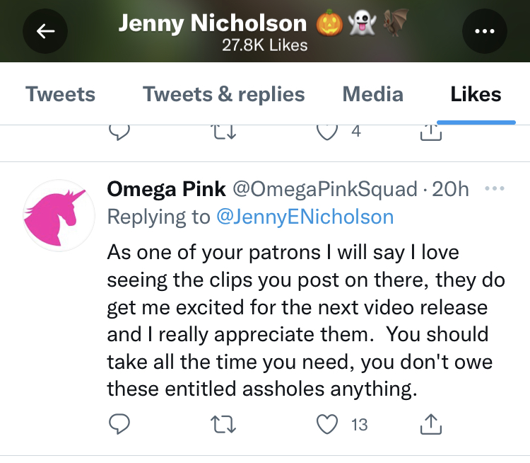530x463 pixels.
Task: Like the Omega Pink tweet
Action: [x=326, y=424]
